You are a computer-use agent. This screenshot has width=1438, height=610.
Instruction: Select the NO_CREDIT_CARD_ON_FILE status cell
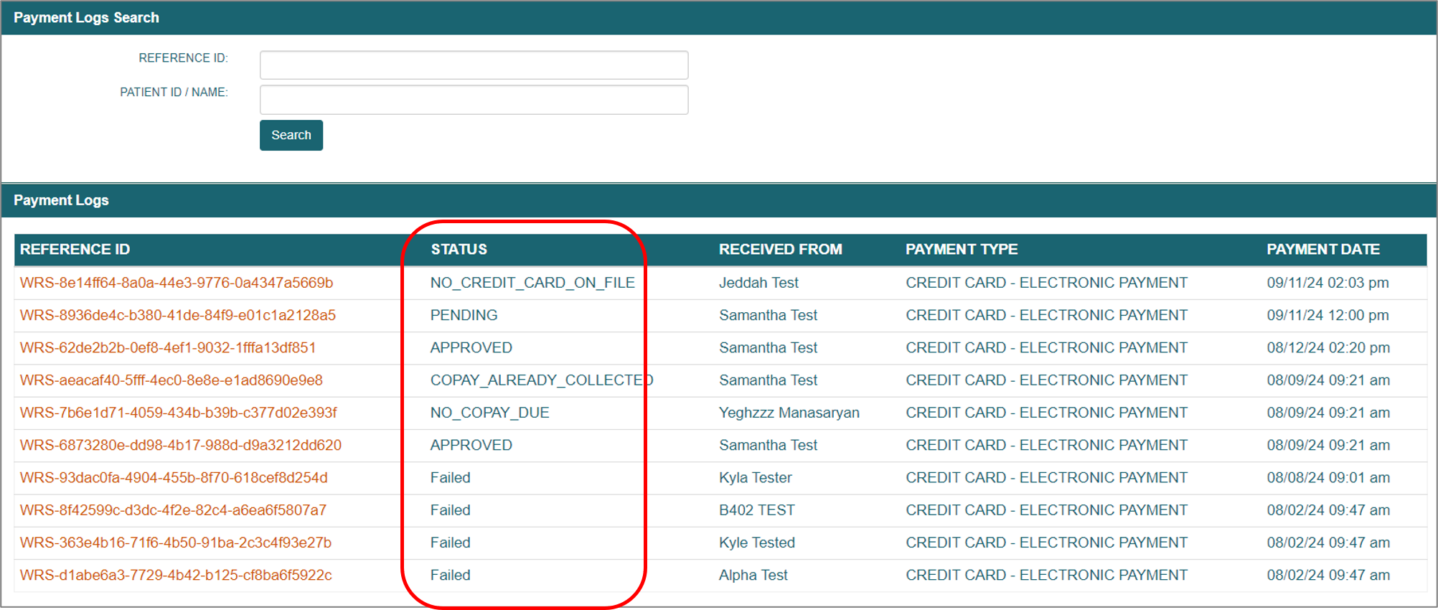[532, 283]
